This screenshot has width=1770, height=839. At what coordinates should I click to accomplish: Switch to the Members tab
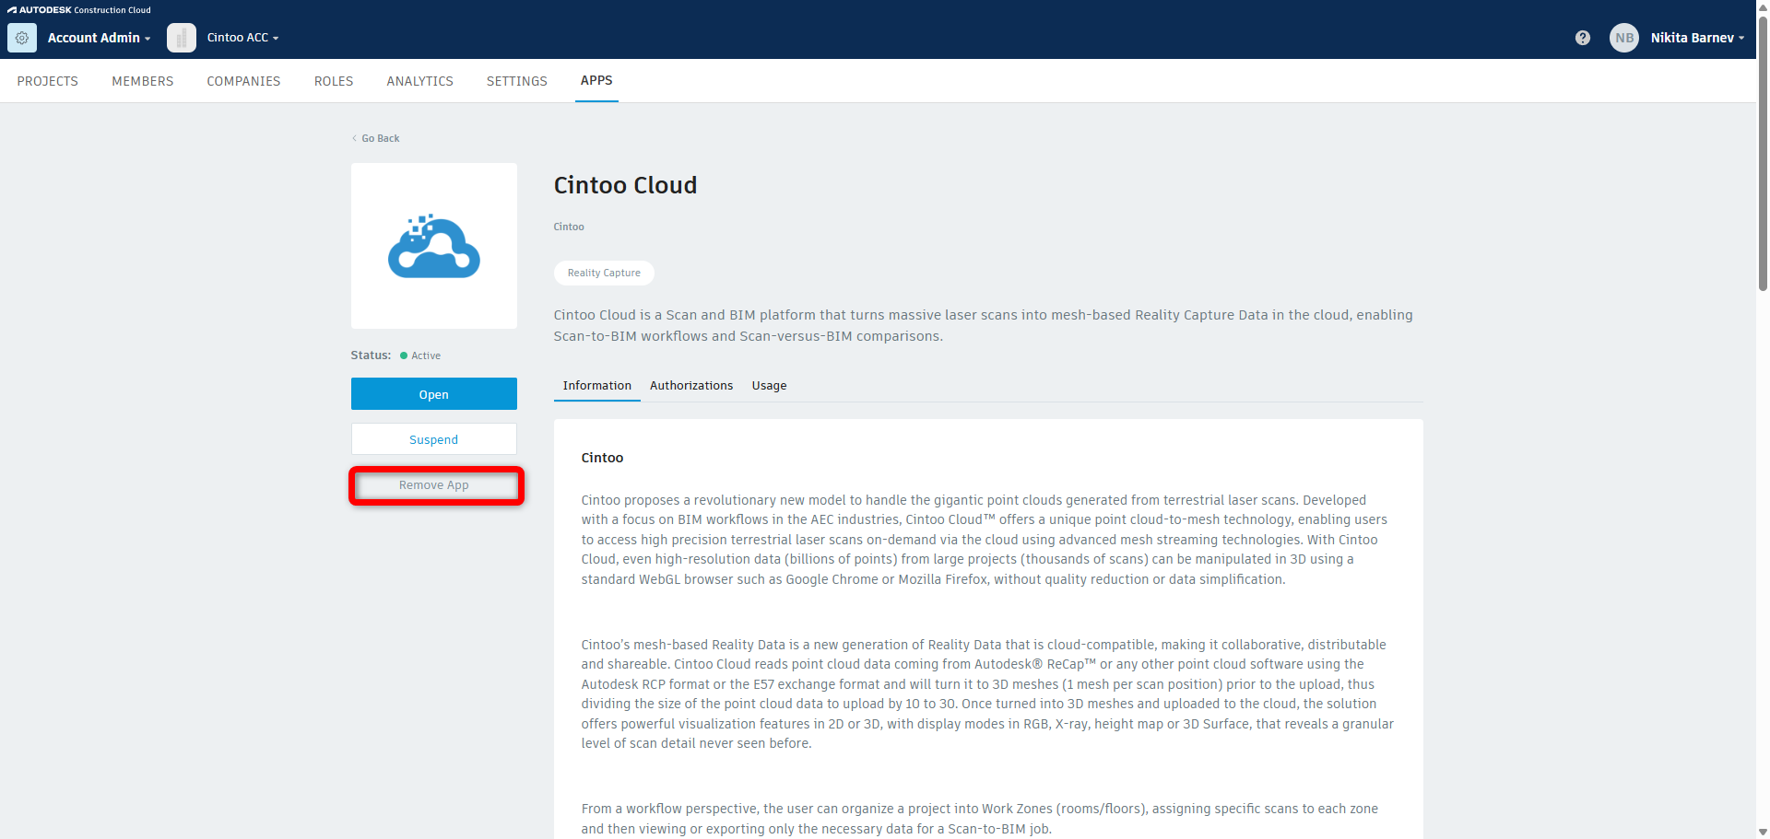(143, 81)
